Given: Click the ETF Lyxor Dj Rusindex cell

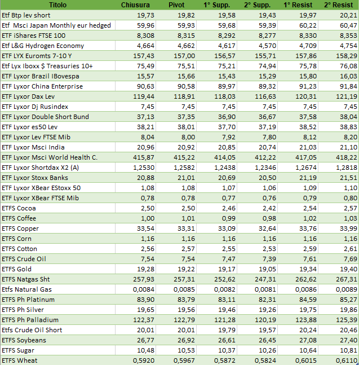Looking at the screenshot, I should 57,107.
